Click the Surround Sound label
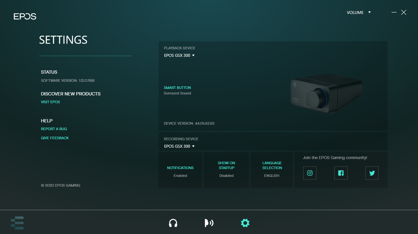This screenshot has height=234, width=418. (x=177, y=93)
